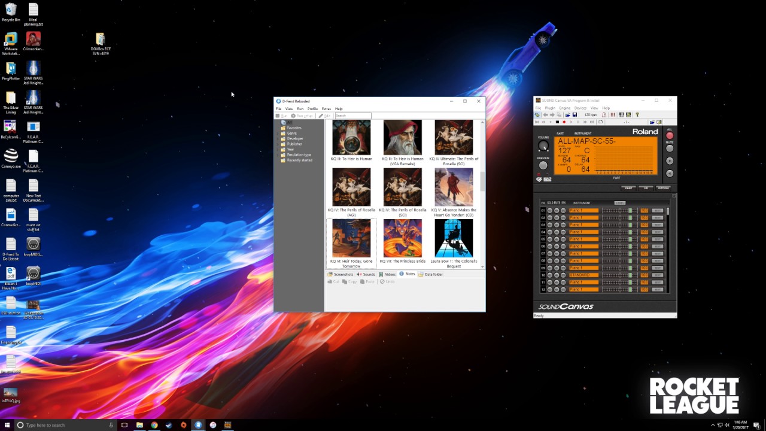Viewport: 766px width, 431px height.
Task: Click save disk icon in Sound Canvas toolbar
Action: 574,115
